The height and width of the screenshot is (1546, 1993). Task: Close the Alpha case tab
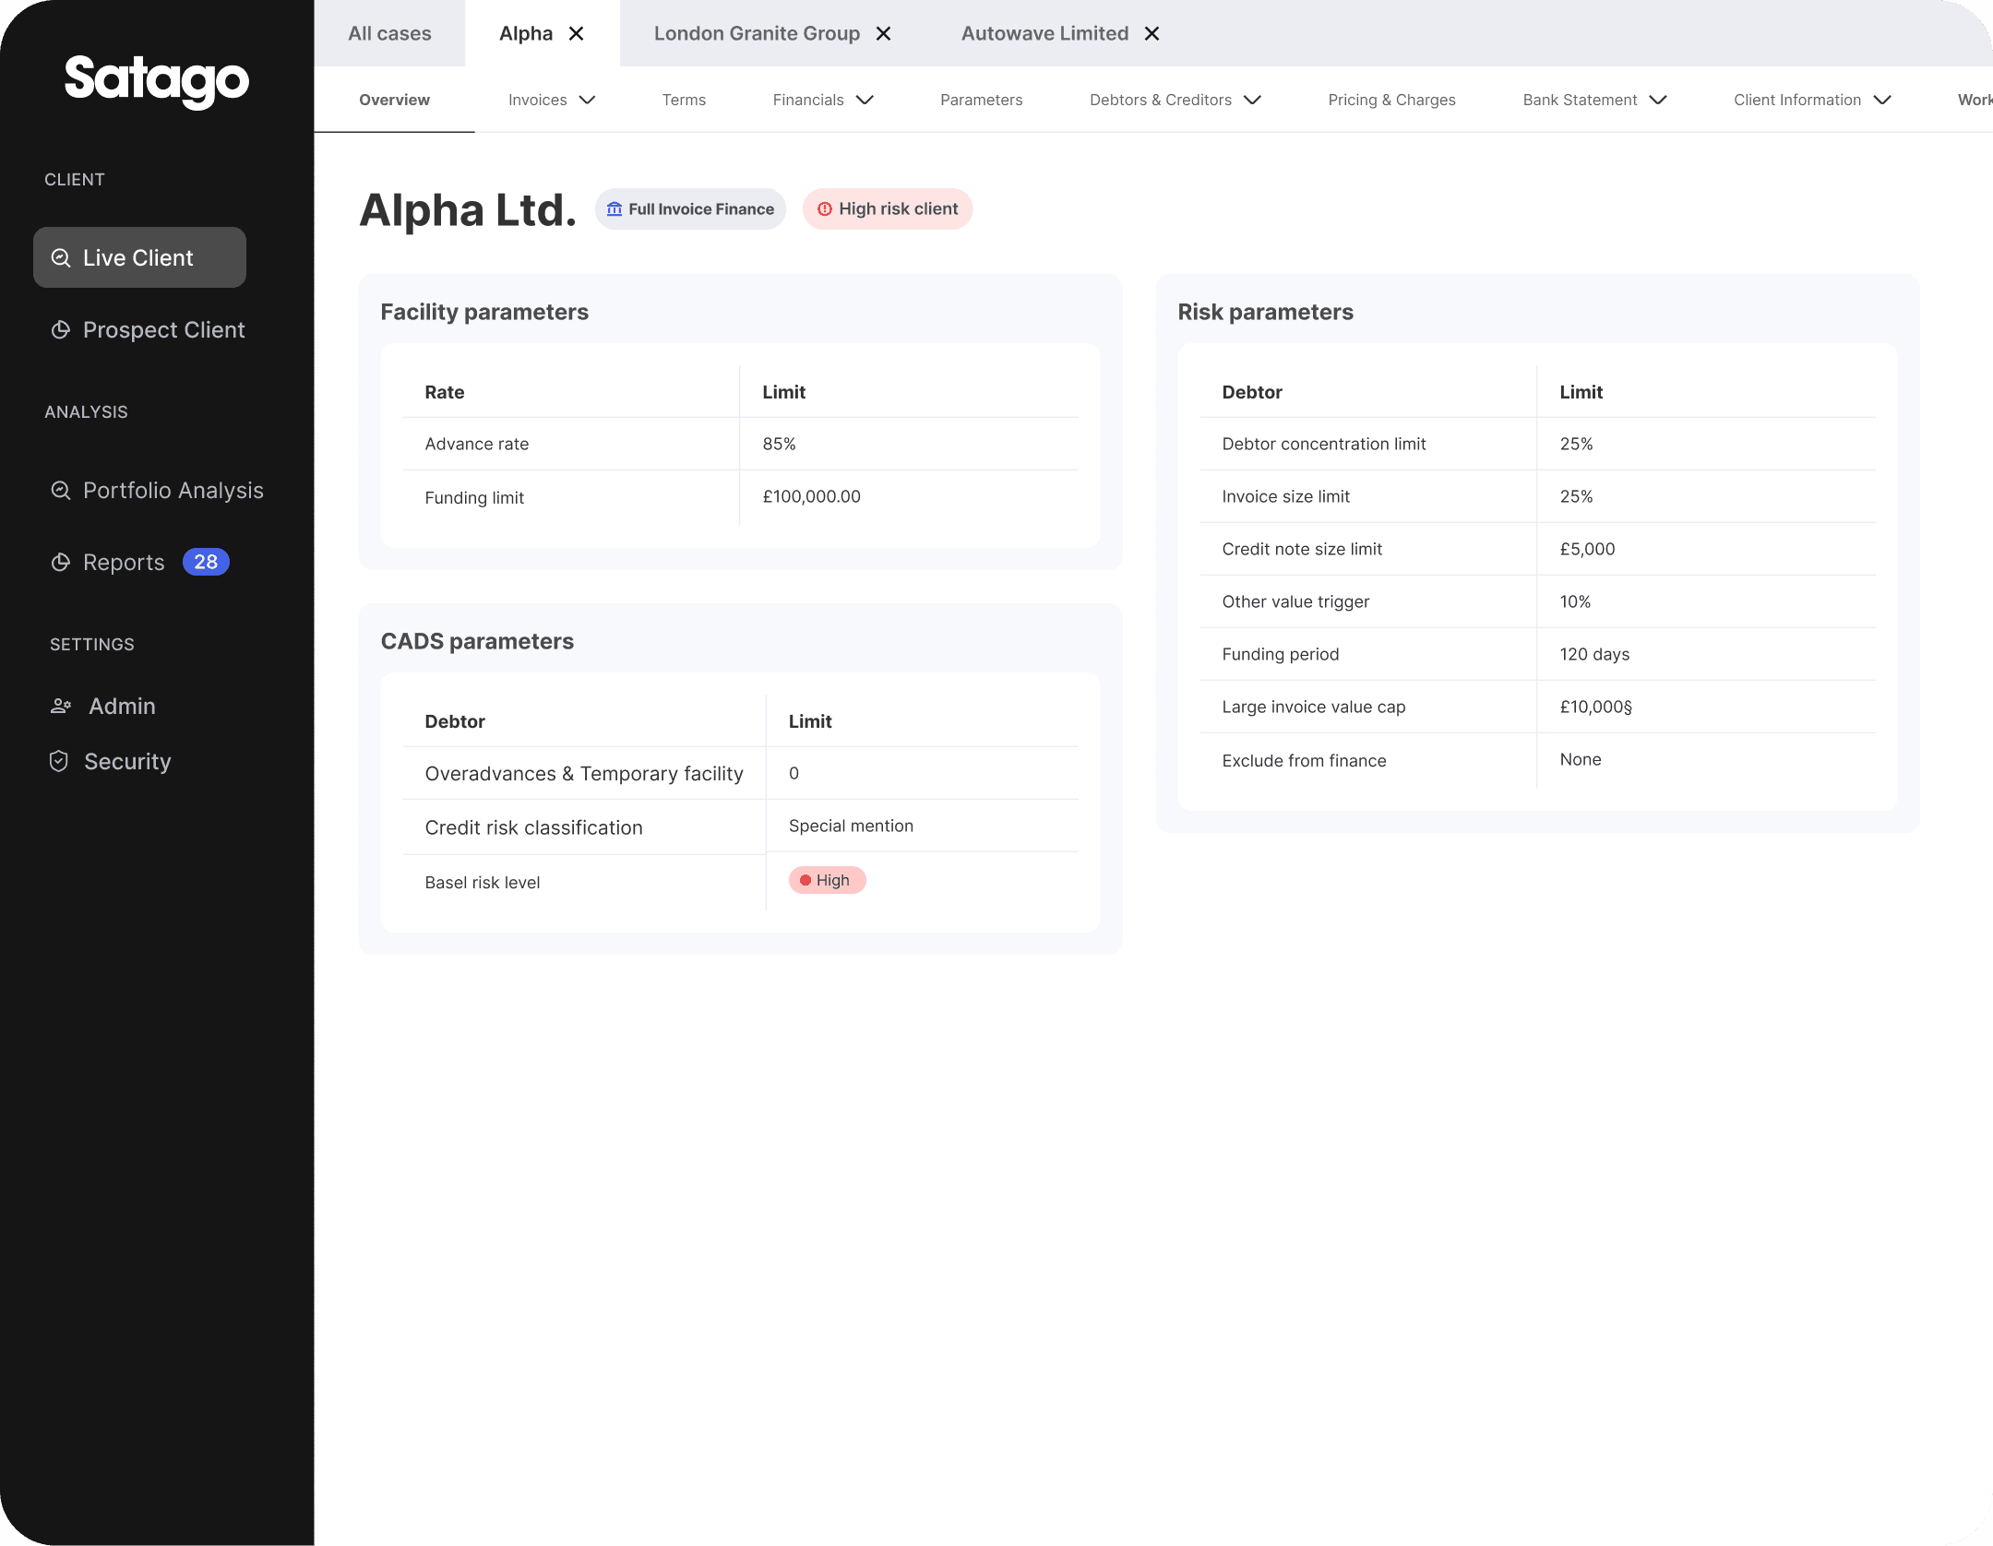click(x=577, y=34)
